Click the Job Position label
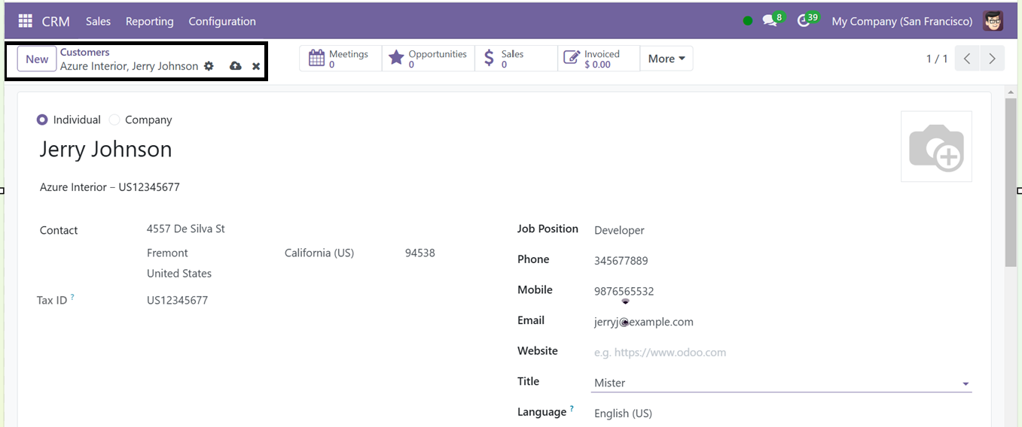Image resolution: width=1022 pixels, height=427 pixels. [x=548, y=229]
